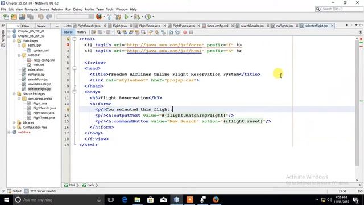Click the lightbulb hint on line 13
The image size is (364, 205).
click(68, 109)
